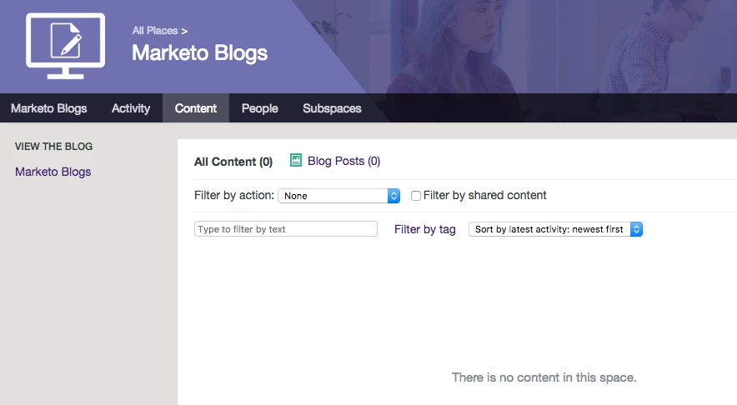Open the All Places breadcrumb link

click(155, 31)
